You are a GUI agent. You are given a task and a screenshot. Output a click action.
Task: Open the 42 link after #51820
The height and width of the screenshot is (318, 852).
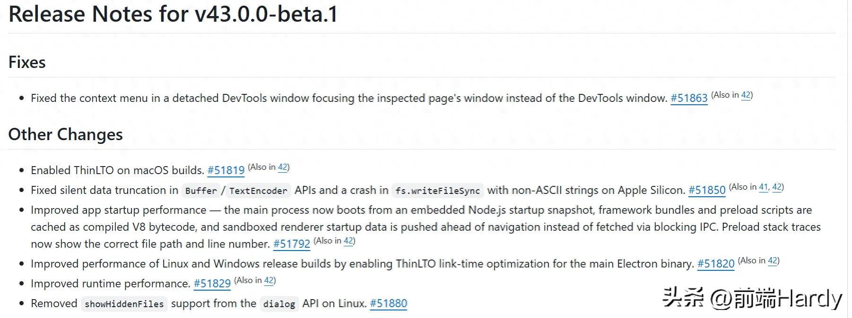773,260
